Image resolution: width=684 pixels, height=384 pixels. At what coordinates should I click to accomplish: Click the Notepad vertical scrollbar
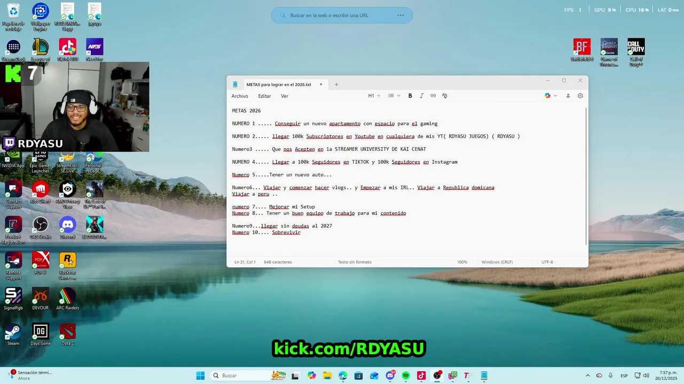[586, 176]
